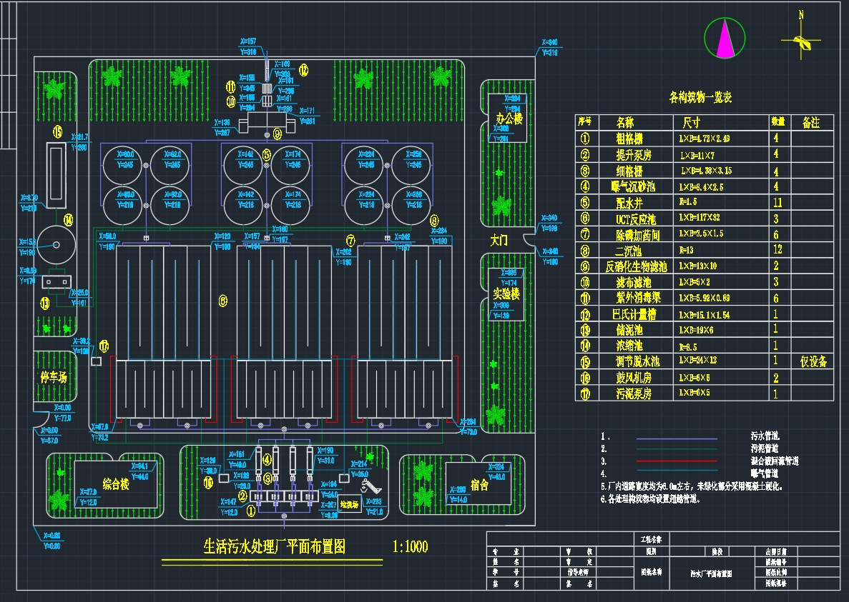Select the 除磷加药间 name cell

(637, 235)
